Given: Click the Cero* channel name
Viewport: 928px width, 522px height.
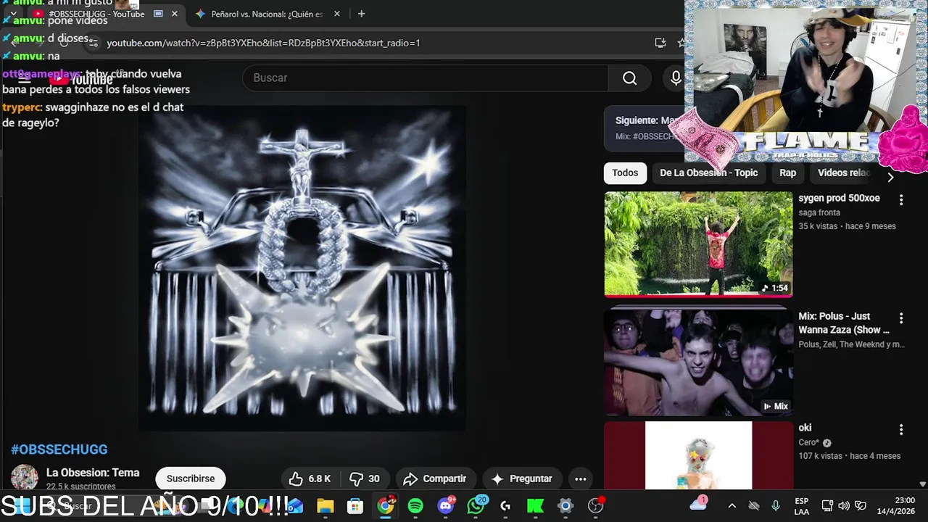Looking at the screenshot, I should pos(808,442).
